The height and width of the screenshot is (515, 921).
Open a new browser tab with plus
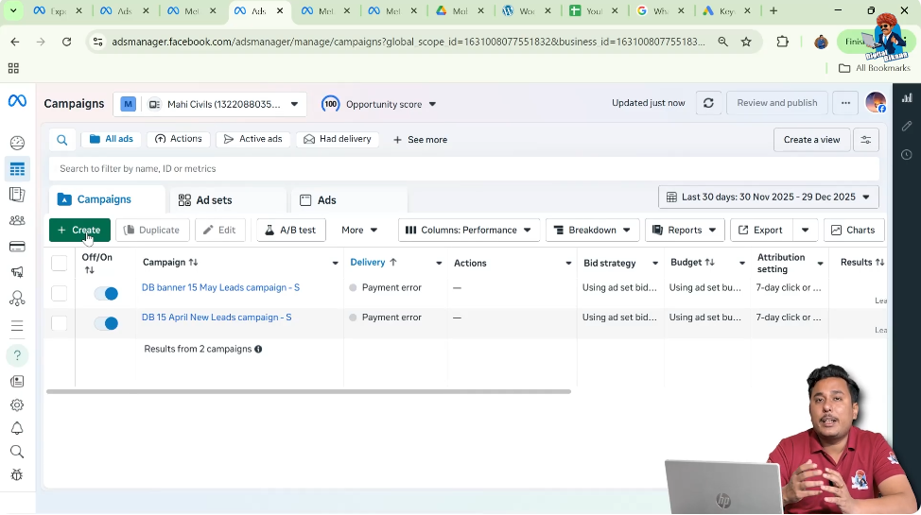pyautogui.click(x=773, y=11)
